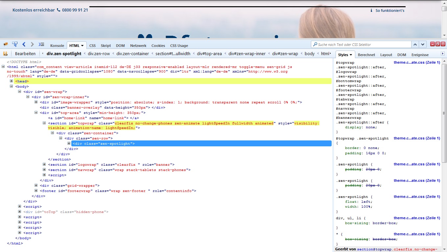Click the Bearbeiten button
This screenshot has height=252, width=447.
point(25,53)
